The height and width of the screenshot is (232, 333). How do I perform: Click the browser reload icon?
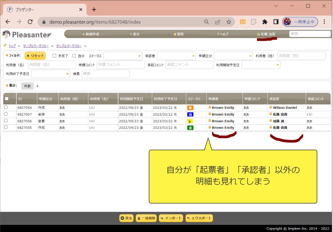tap(30, 22)
